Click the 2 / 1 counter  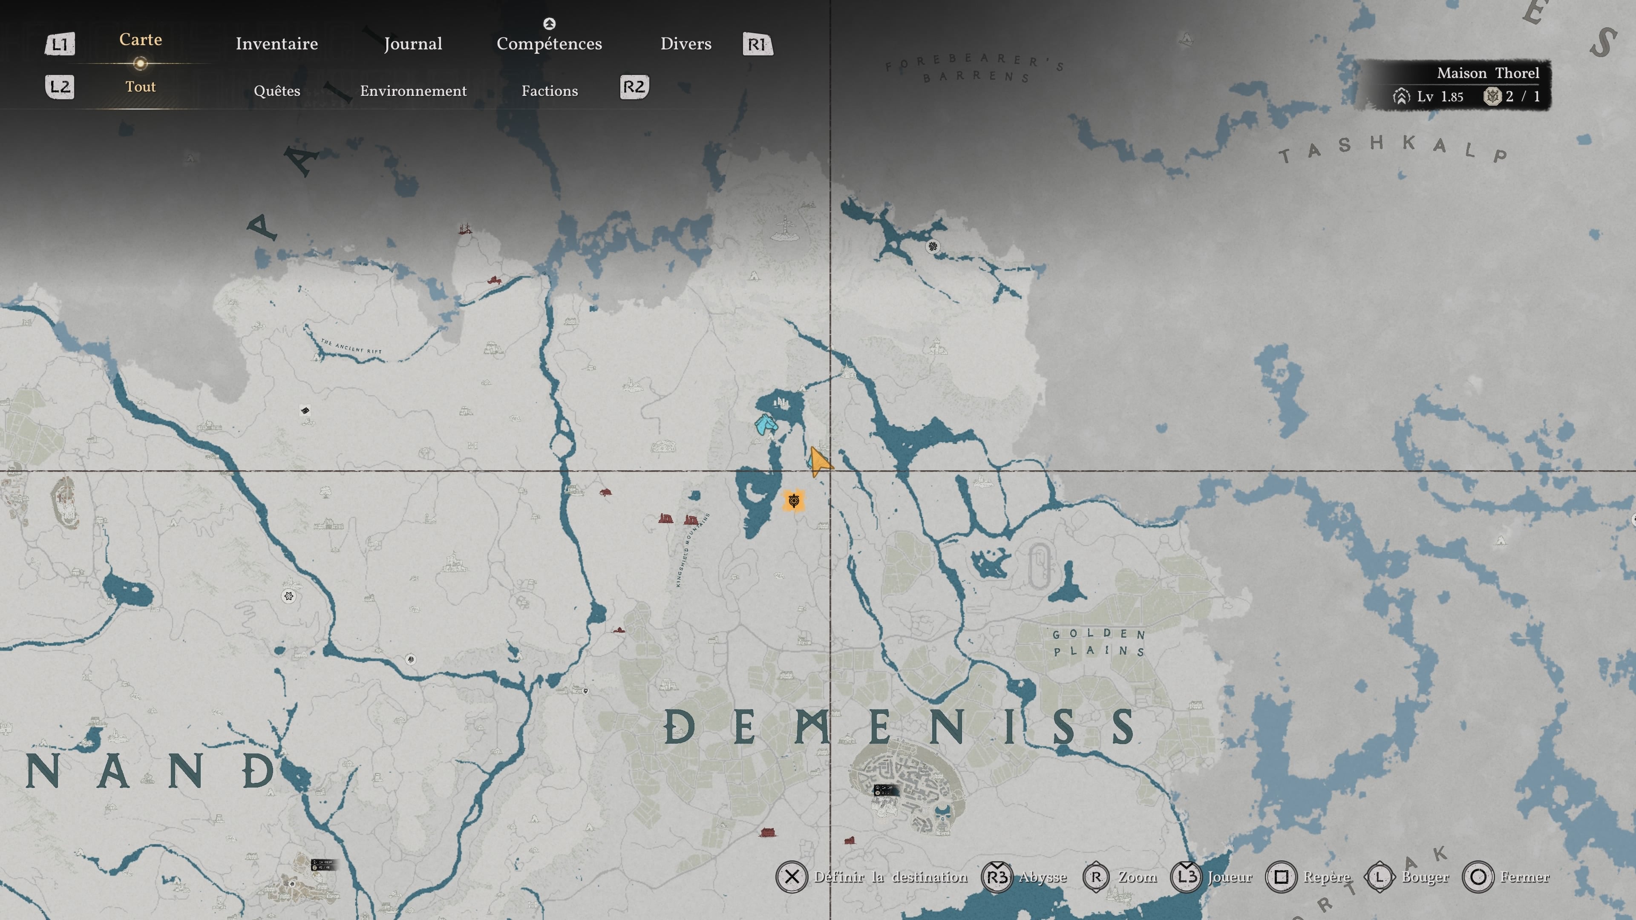click(1523, 97)
